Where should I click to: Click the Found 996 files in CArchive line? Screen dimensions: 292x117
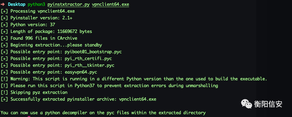tap(39, 38)
